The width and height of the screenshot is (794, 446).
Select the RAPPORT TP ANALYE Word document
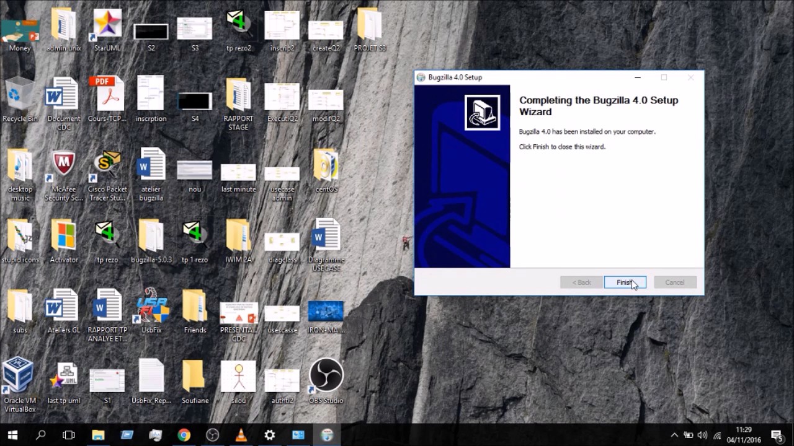tap(107, 316)
